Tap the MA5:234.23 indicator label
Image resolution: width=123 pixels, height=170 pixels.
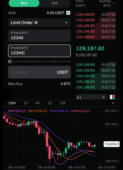click(x=17, y=111)
